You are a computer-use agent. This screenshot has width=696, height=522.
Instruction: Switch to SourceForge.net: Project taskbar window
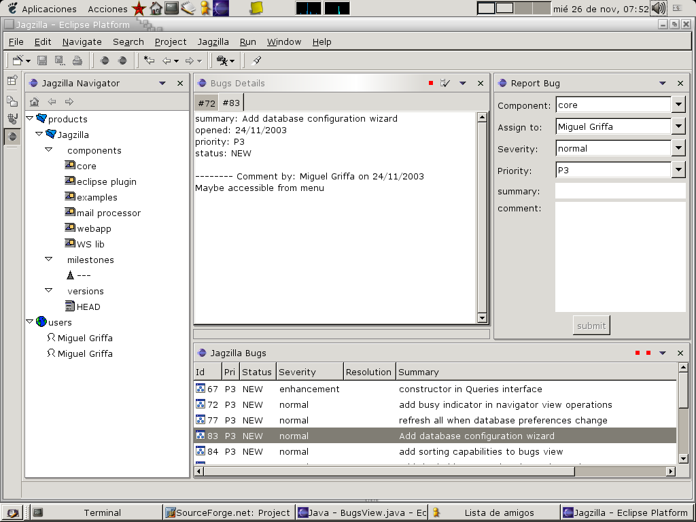click(x=228, y=512)
